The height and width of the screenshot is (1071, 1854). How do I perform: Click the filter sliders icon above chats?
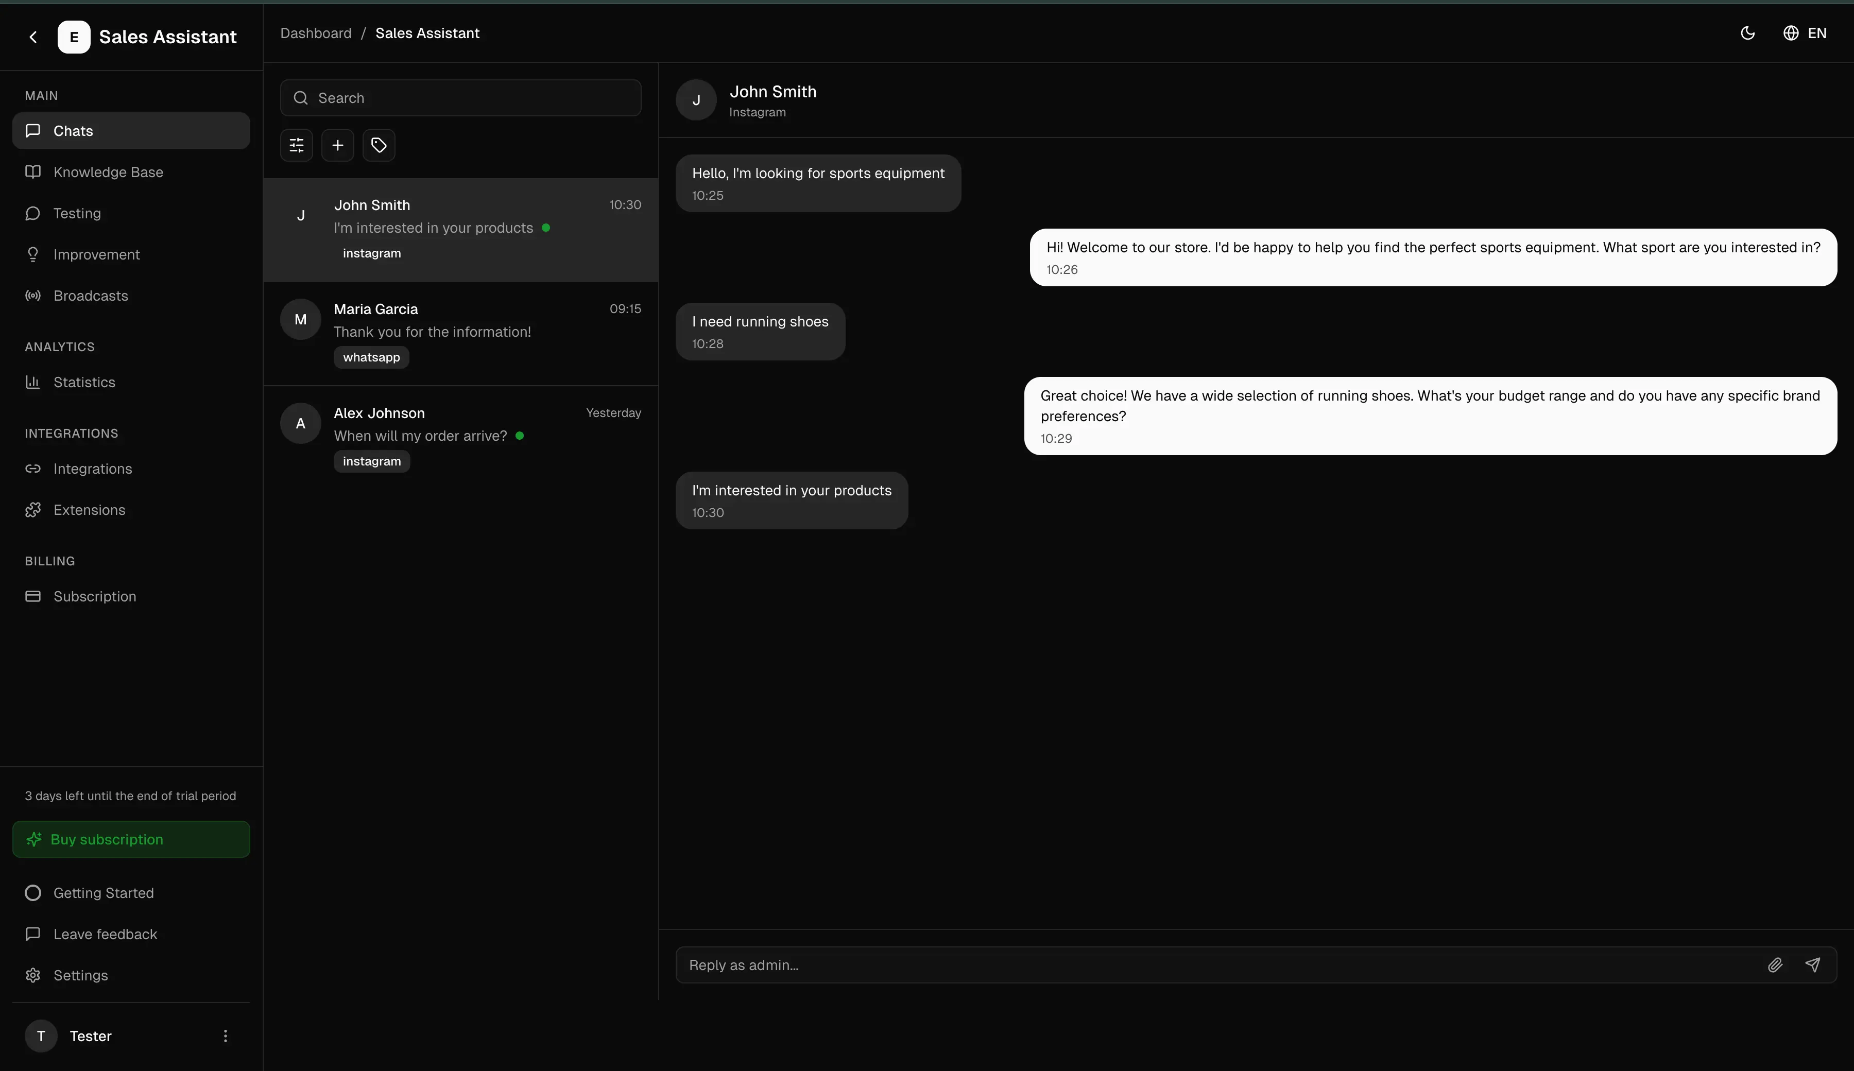(x=297, y=145)
